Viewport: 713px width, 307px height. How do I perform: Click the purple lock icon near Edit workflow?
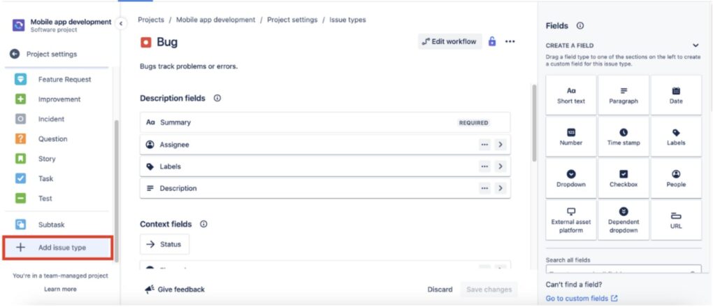click(x=491, y=41)
